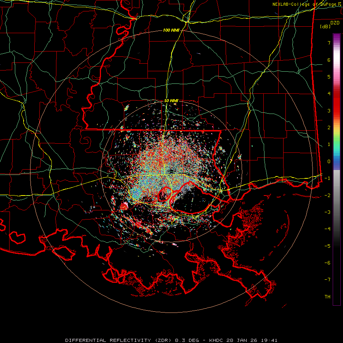Select the 1 tick label on color scale

[329, 144]
